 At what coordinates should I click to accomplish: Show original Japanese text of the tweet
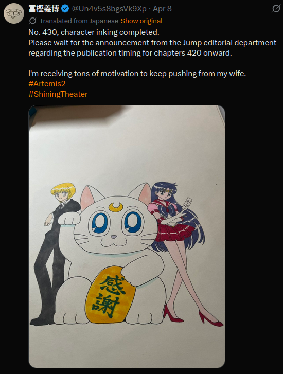tap(141, 21)
